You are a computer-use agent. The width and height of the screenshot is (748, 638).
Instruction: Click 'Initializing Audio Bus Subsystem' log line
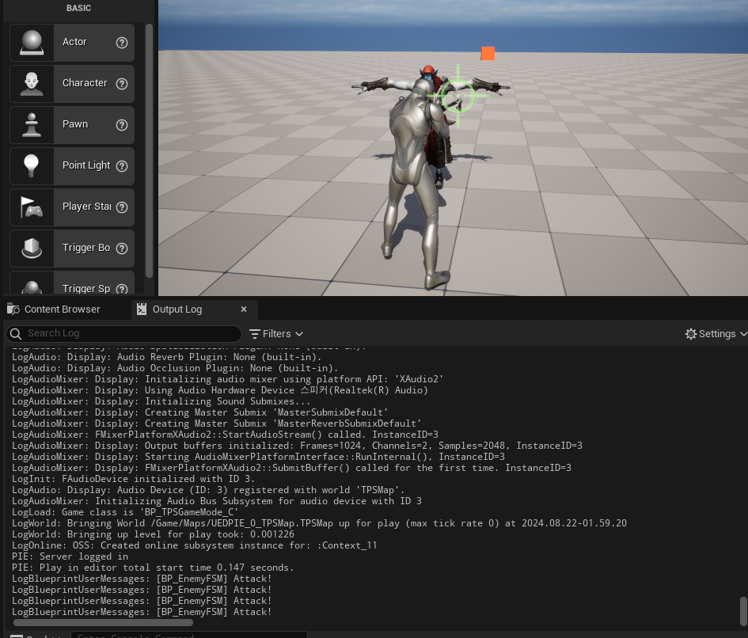(x=217, y=501)
